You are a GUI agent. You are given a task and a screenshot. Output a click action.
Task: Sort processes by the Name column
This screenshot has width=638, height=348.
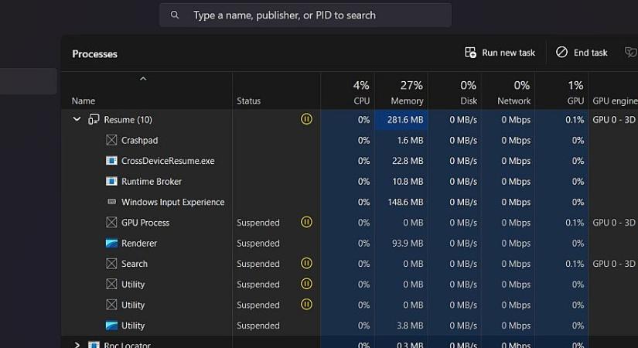[84, 101]
